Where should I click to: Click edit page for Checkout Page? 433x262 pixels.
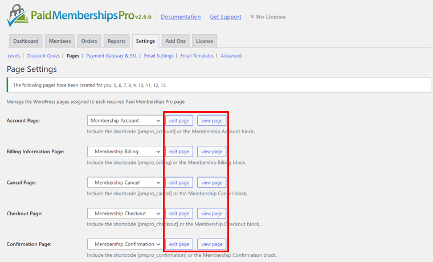click(179, 214)
